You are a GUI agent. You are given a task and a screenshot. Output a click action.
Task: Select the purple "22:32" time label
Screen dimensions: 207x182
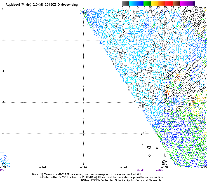pos(160,170)
